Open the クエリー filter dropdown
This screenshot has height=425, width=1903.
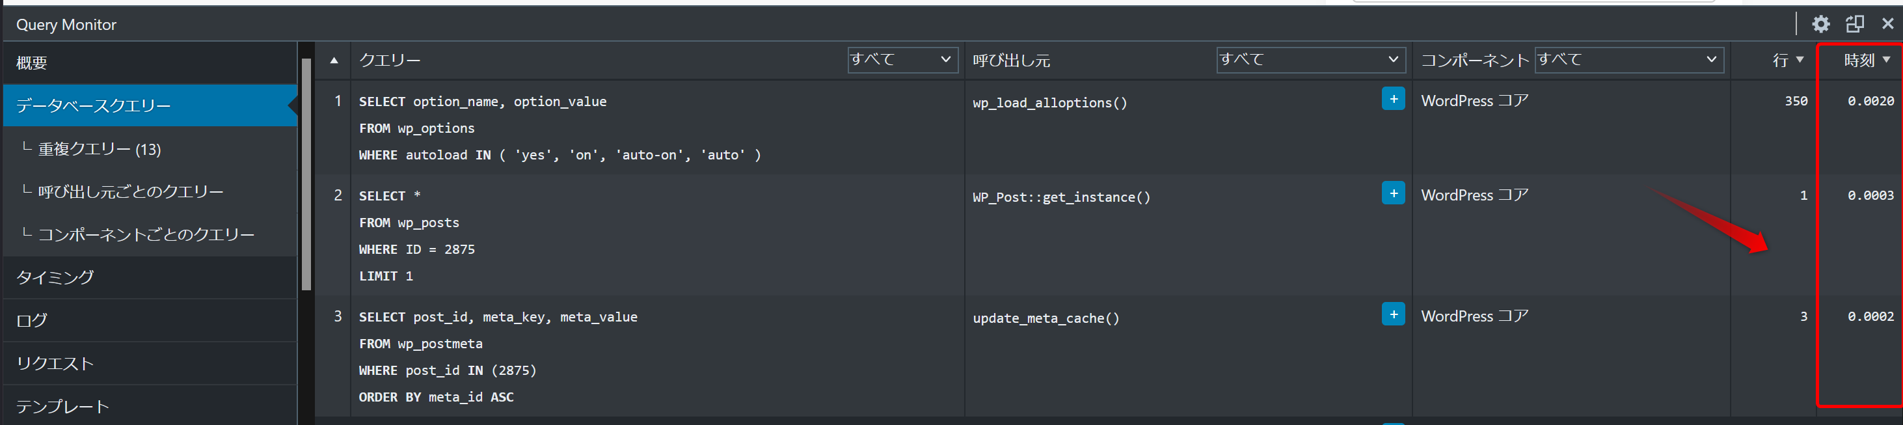[x=902, y=60]
